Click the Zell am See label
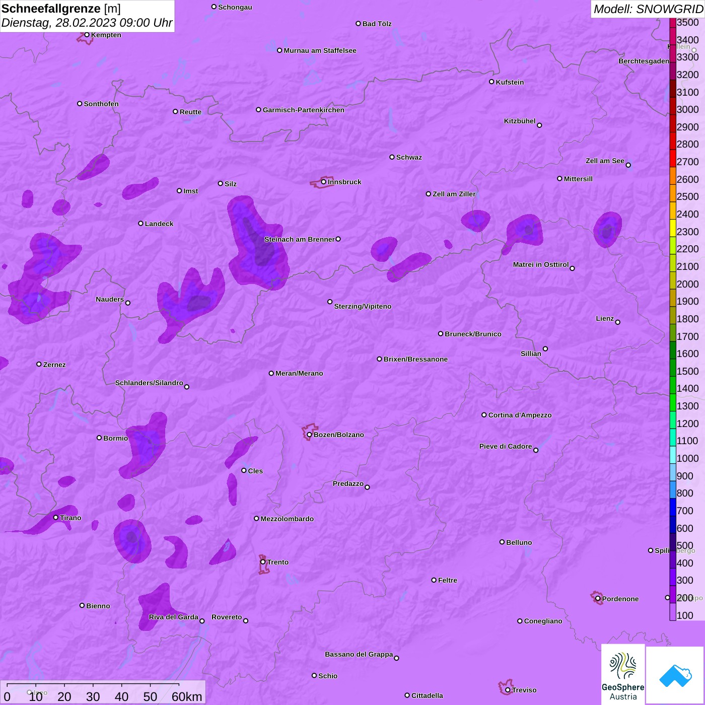This screenshot has width=705, height=705. (605, 161)
